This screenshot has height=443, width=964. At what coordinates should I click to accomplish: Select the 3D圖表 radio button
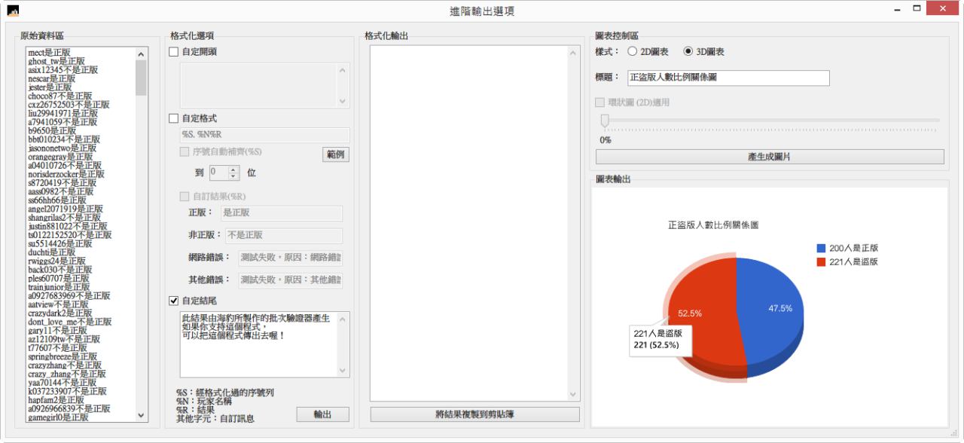688,52
